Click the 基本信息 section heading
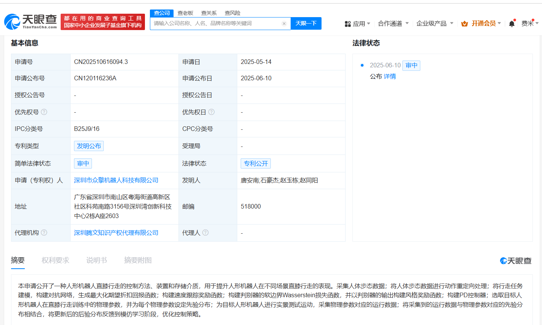This screenshot has height=325, width=542. coord(24,43)
